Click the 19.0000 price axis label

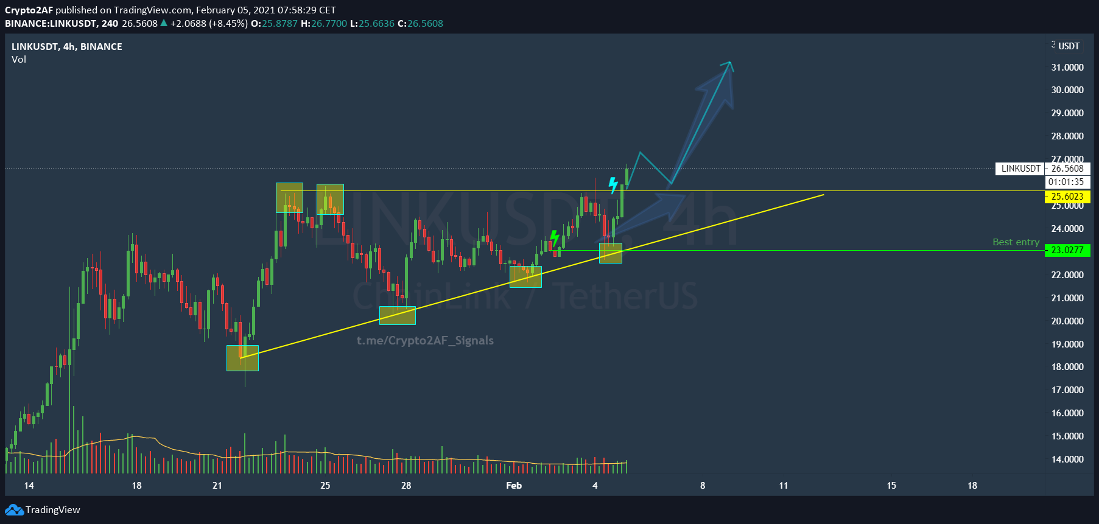pos(1067,344)
